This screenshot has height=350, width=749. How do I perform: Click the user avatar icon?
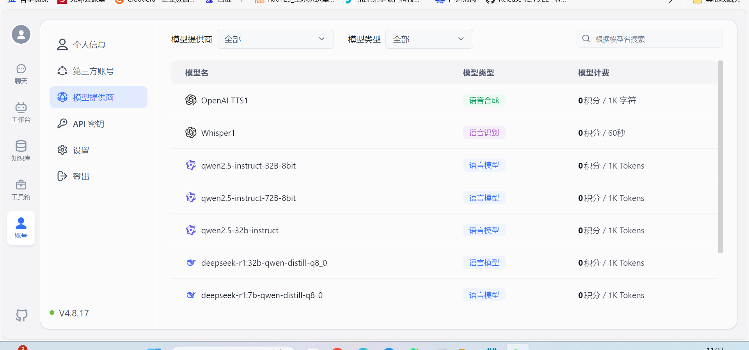point(21,35)
